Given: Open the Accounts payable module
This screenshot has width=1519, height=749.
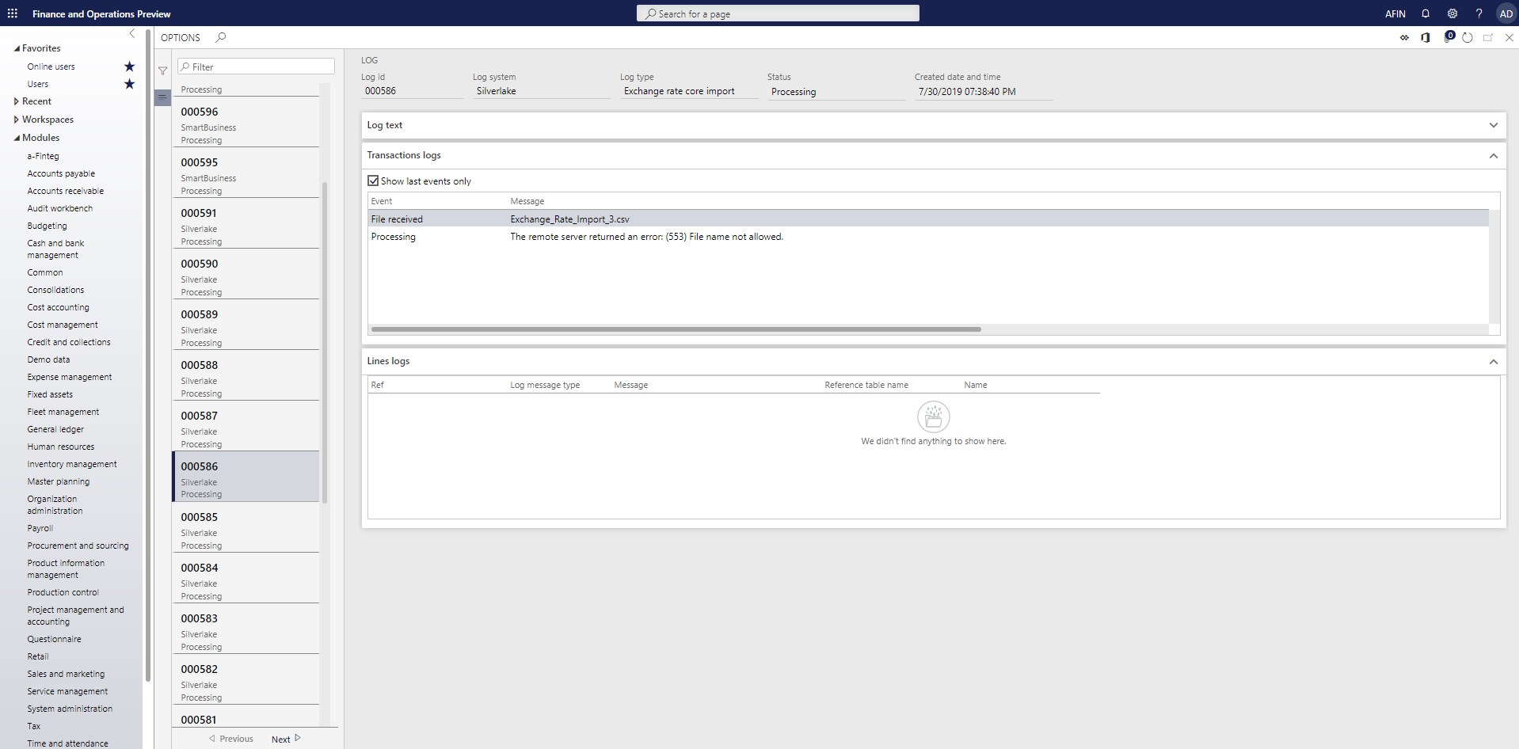Looking at the screenshot, I should 61,173.
